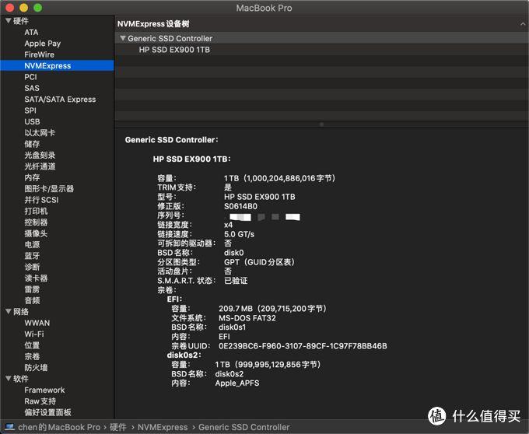Screen dimensions: 529x434
Task: Select 雷雳 Thunderbolt entry
Action: coord(32,289)
